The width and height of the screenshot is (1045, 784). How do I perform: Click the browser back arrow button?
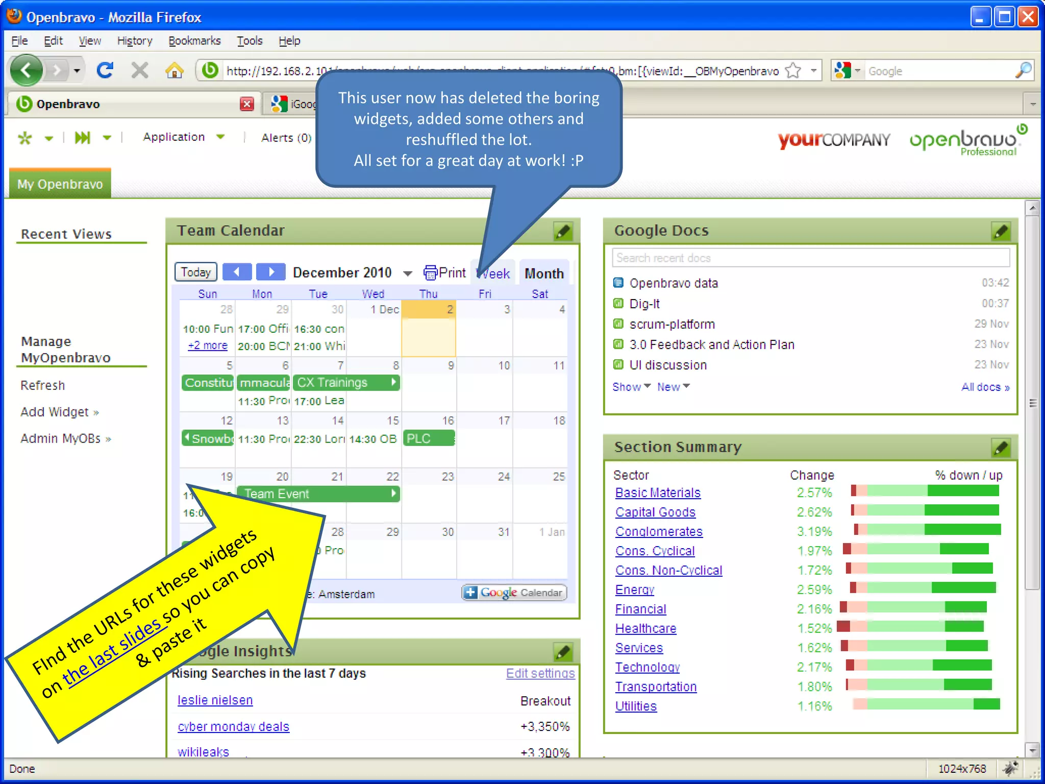(x=27, y=70)
